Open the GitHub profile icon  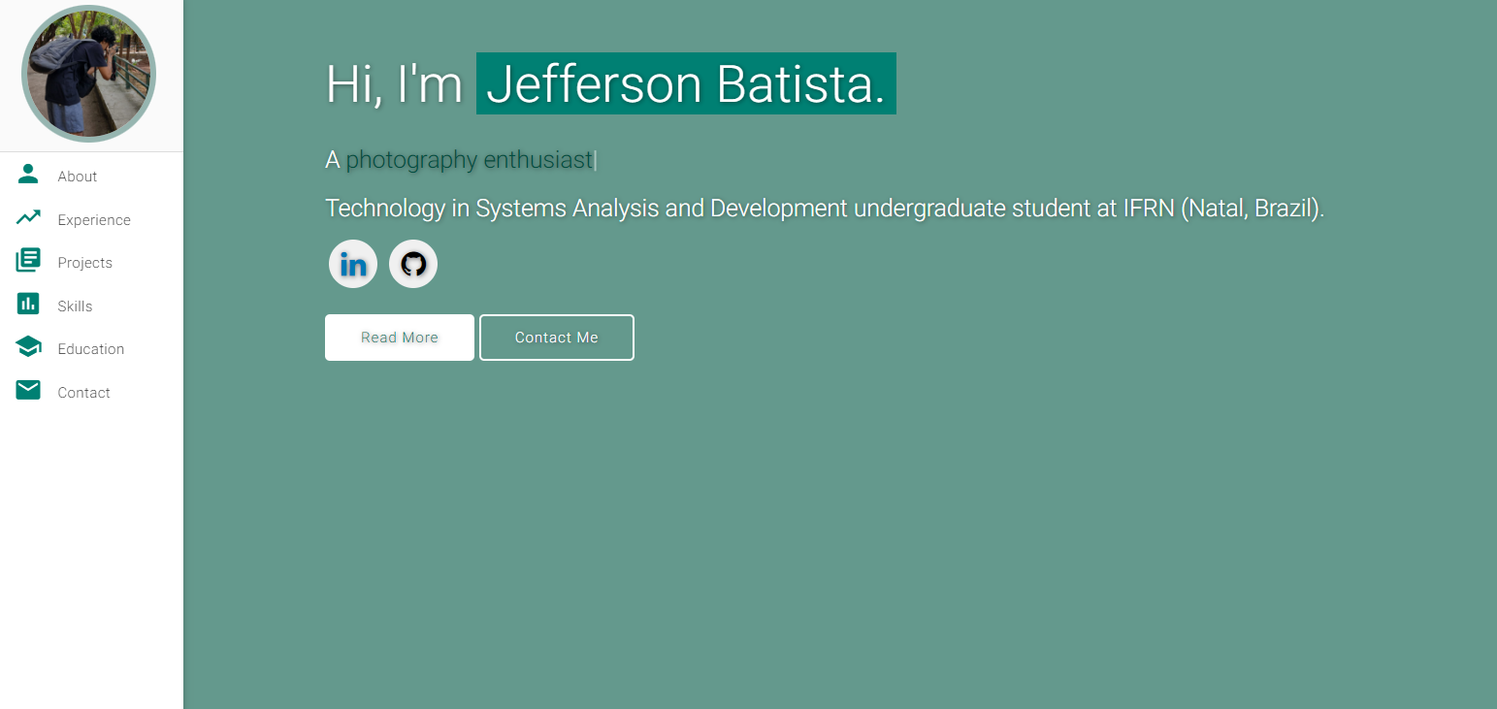pyautogui.click(x=412, y=263)
